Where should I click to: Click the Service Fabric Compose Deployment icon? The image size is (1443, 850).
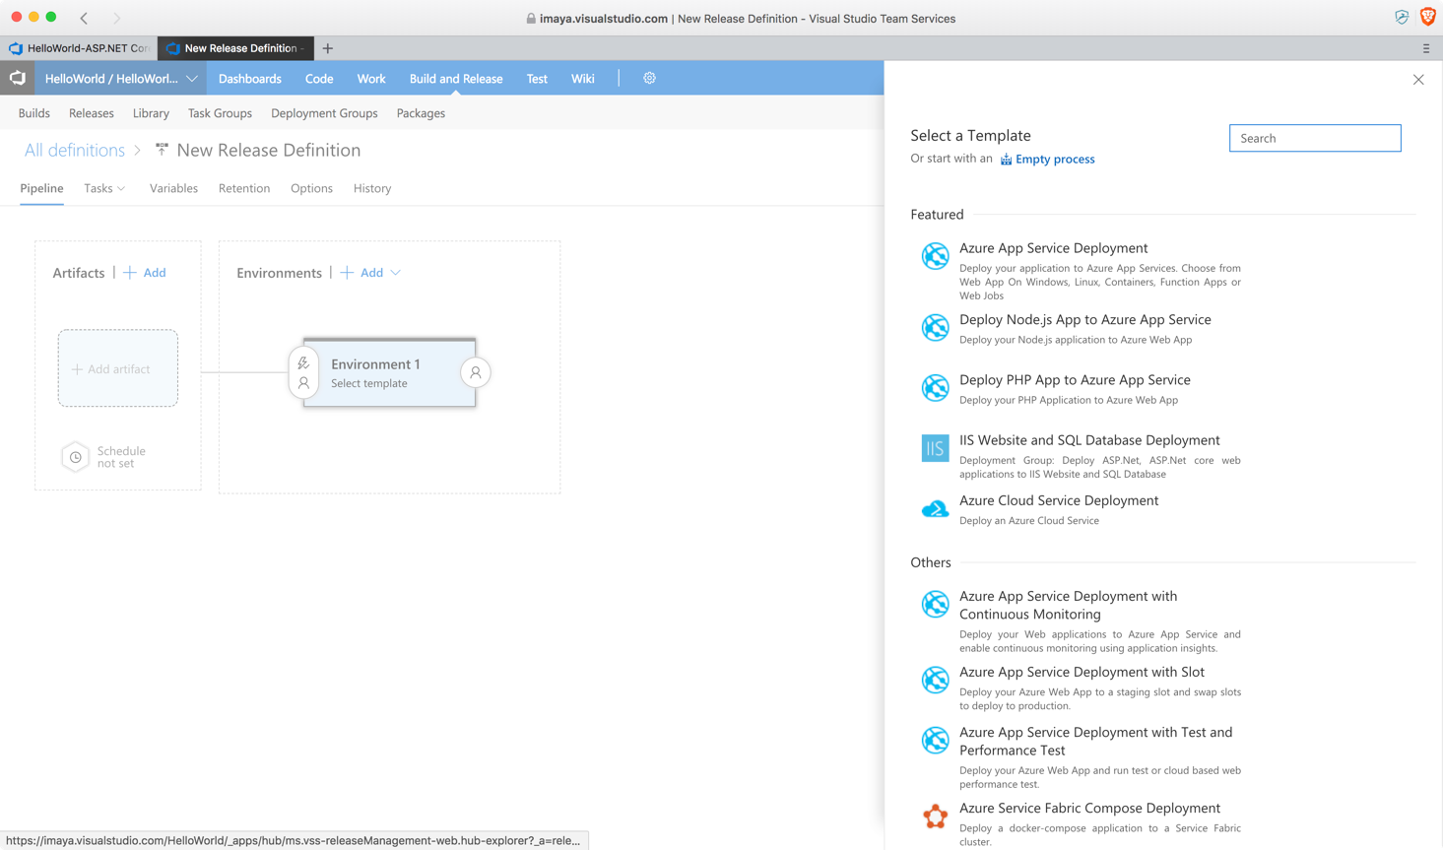[x=935, y=816]
